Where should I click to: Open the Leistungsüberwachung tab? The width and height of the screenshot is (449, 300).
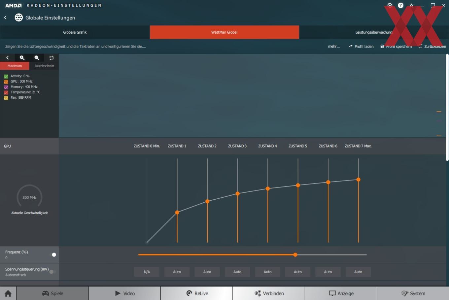click(x=374, y=32)
